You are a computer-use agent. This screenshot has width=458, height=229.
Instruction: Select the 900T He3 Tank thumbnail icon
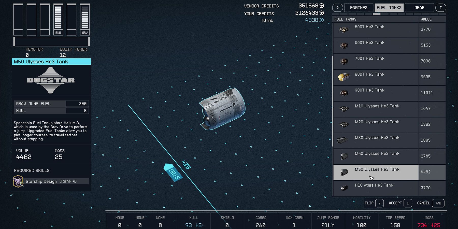(344, 93)
